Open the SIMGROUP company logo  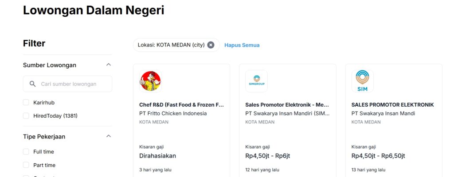pos(257,81)
